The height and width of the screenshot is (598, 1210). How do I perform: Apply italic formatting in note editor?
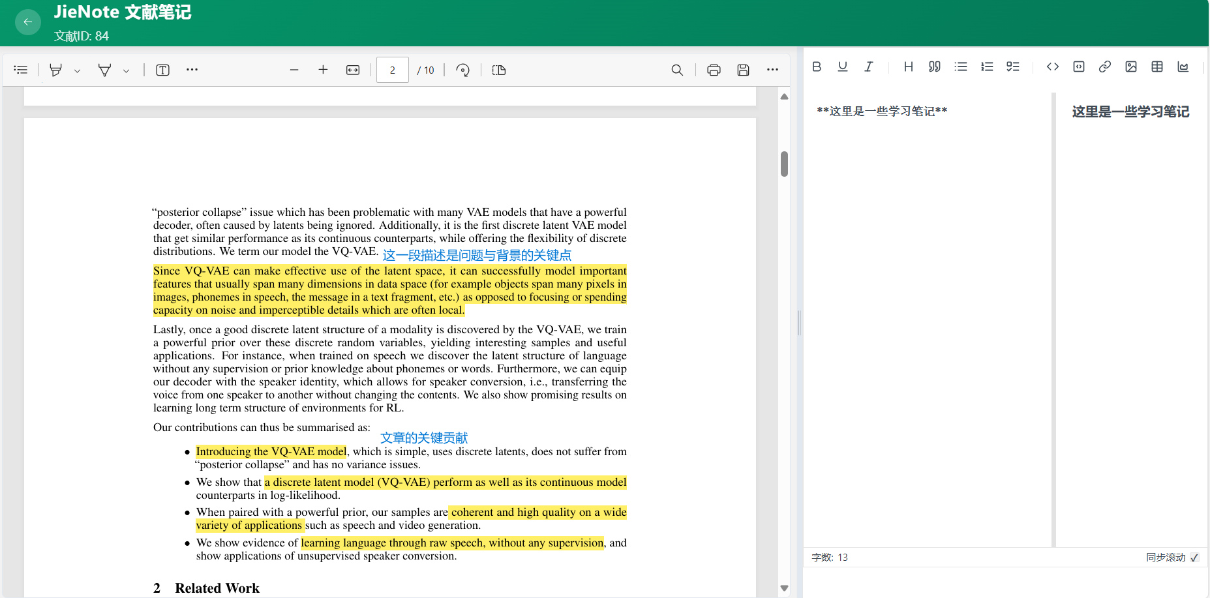coord(869,67)
